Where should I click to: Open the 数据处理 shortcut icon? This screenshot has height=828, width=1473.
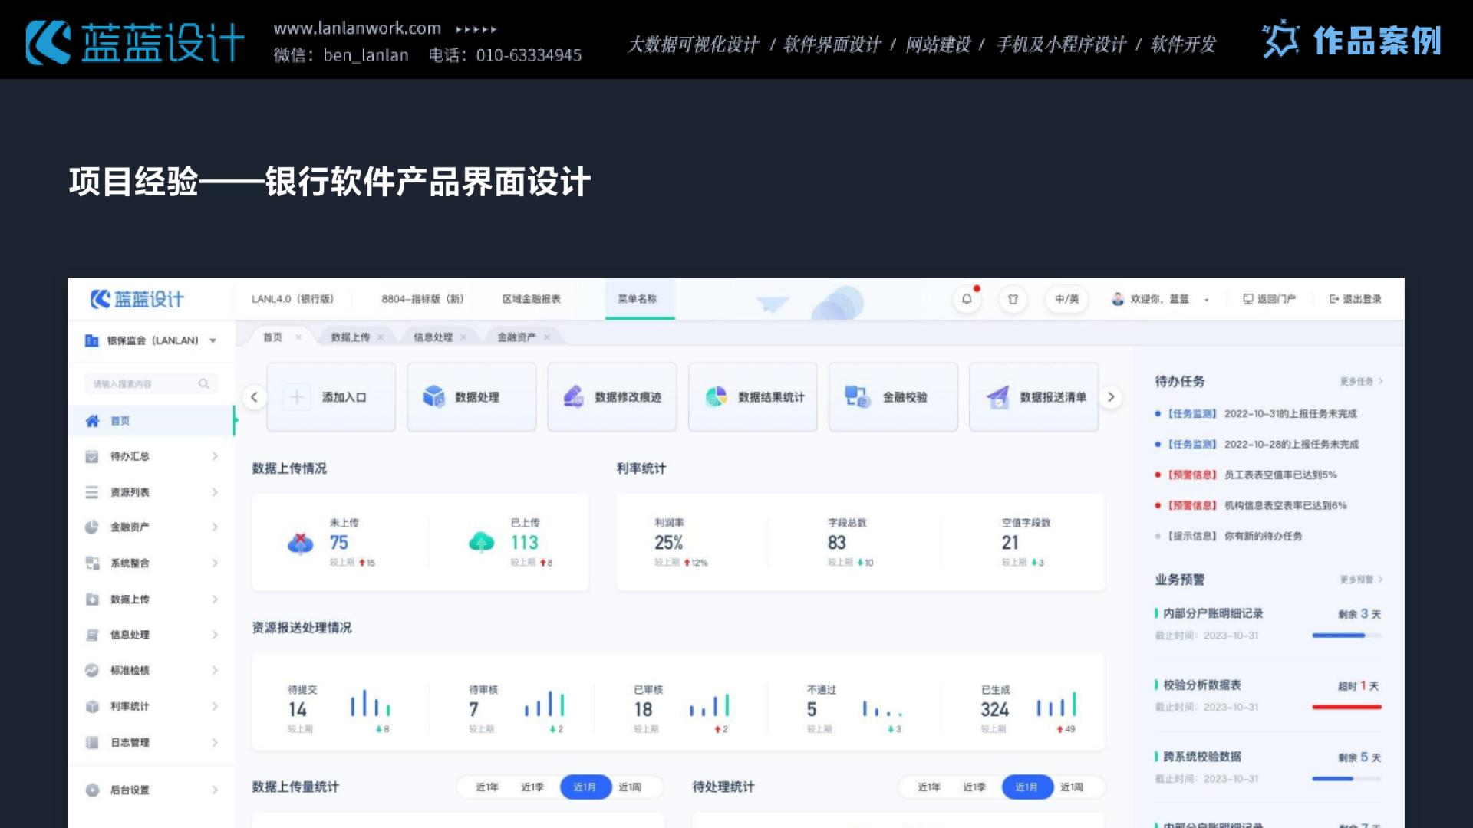tap(434, 396)
